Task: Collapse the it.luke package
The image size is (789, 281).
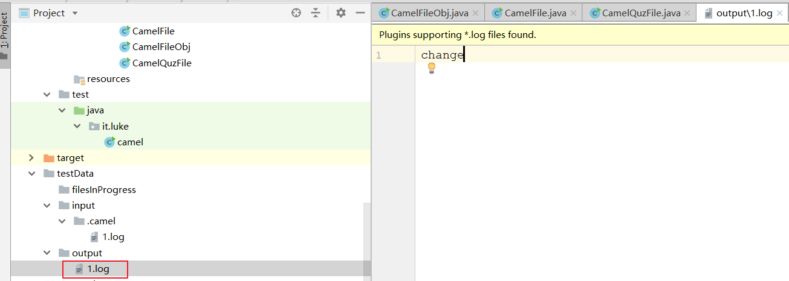Action: [77, 126]
